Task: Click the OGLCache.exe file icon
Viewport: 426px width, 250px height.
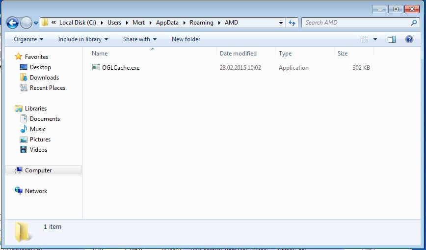Action: (x=96, y=67)
